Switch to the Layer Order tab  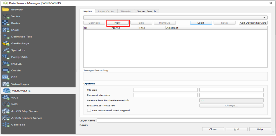[x=106, y=11]
